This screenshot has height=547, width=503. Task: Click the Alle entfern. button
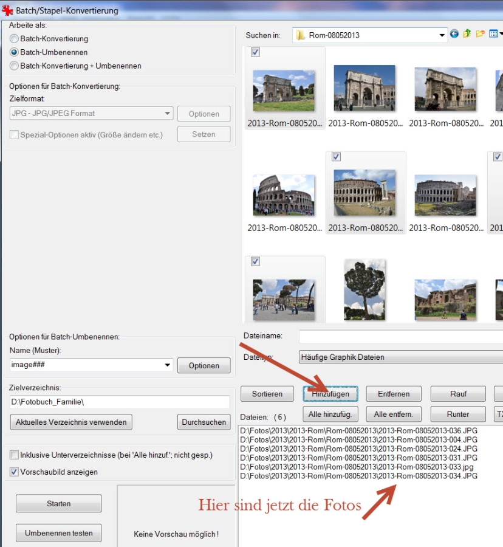point(394,414)
